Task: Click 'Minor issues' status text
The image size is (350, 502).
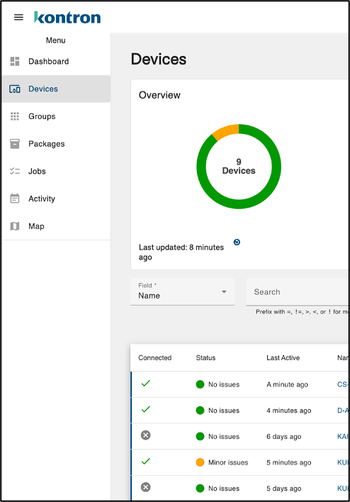Action: (x=228, y=462)
